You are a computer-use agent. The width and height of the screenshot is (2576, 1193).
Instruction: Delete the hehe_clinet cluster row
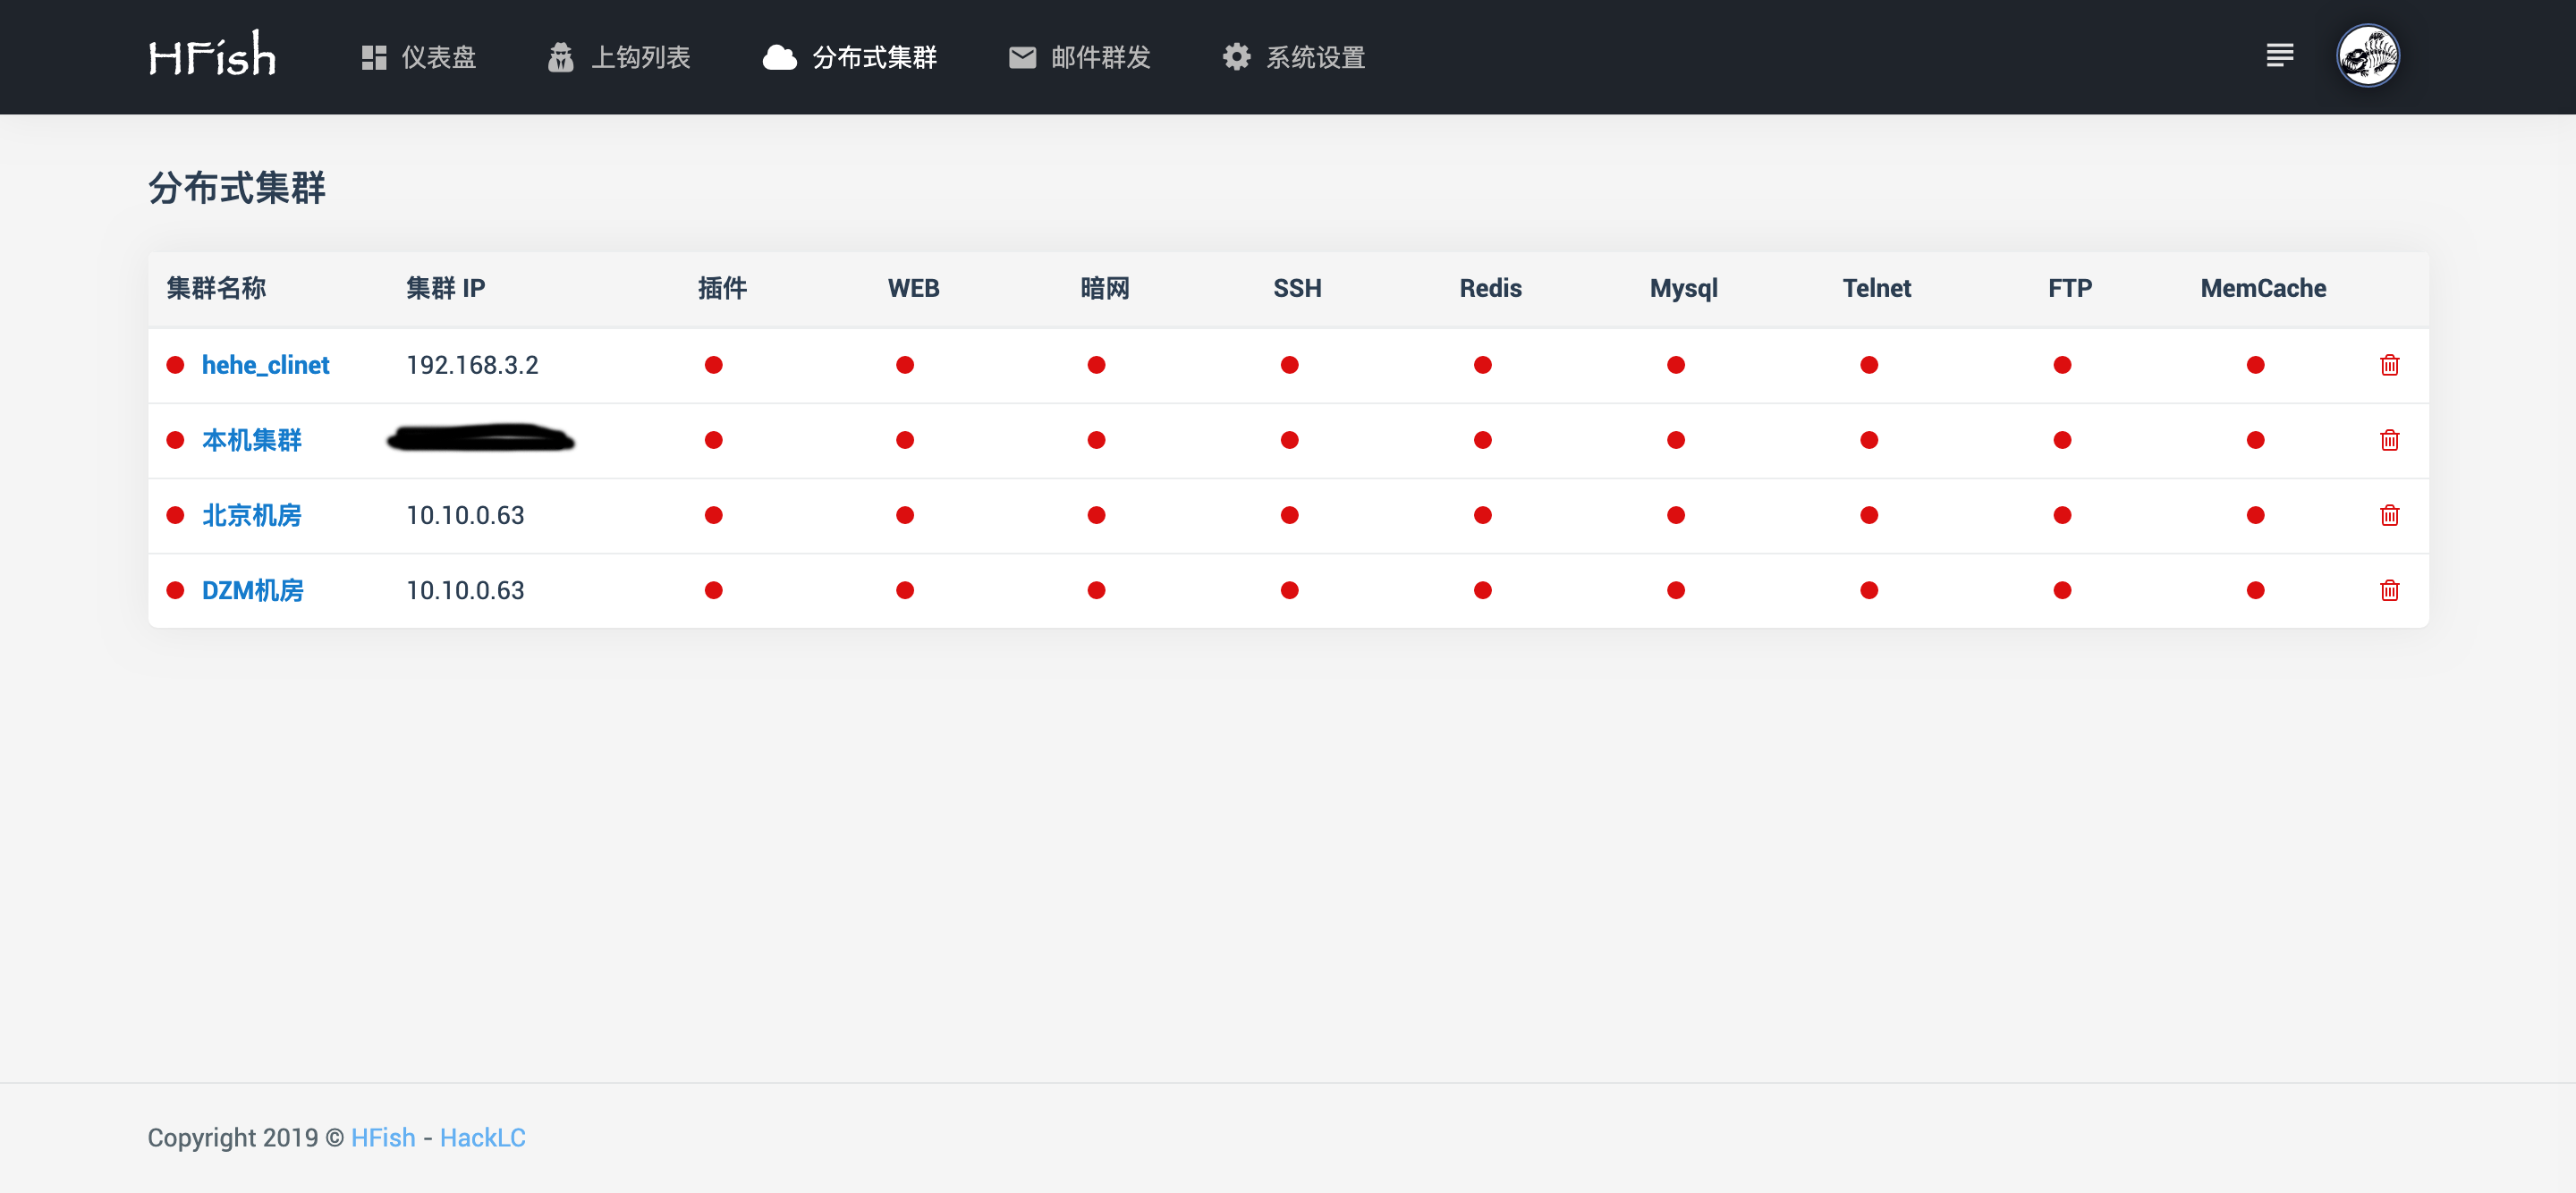tap(2389, 365)
